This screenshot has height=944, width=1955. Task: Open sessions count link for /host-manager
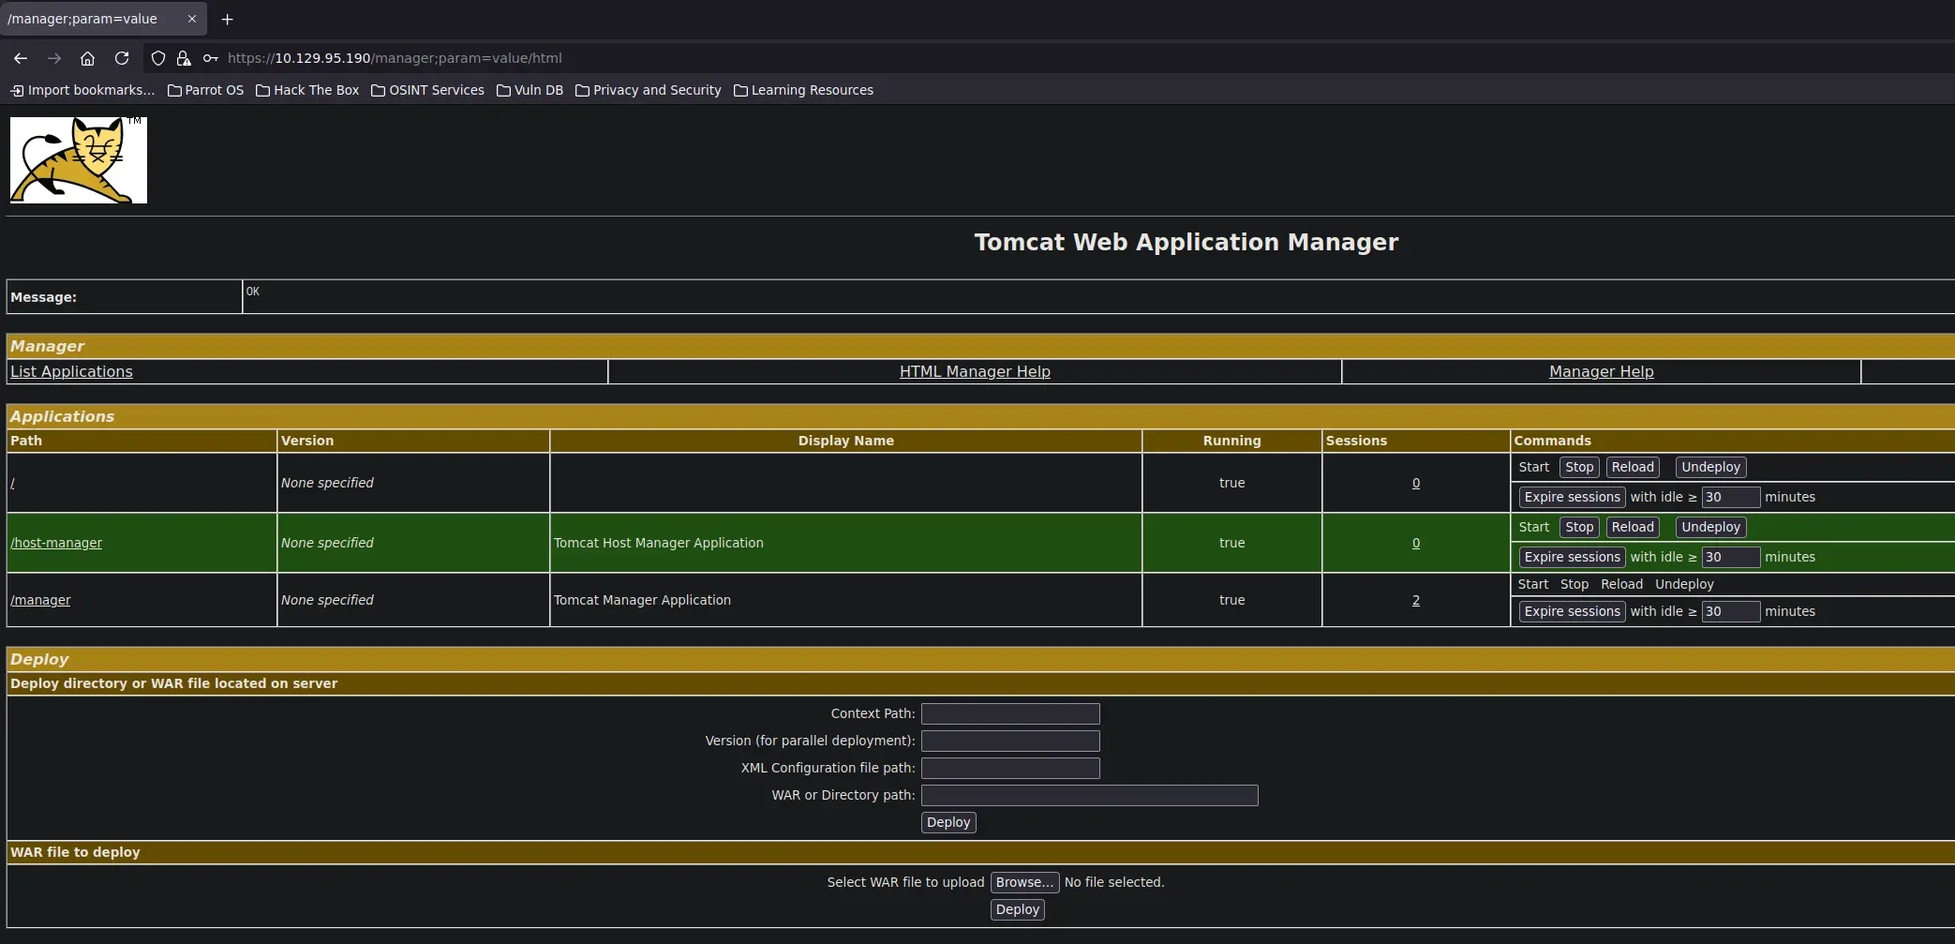coord(1416,543)
